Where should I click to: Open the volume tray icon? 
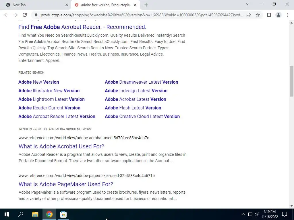[x=257, y=214]
